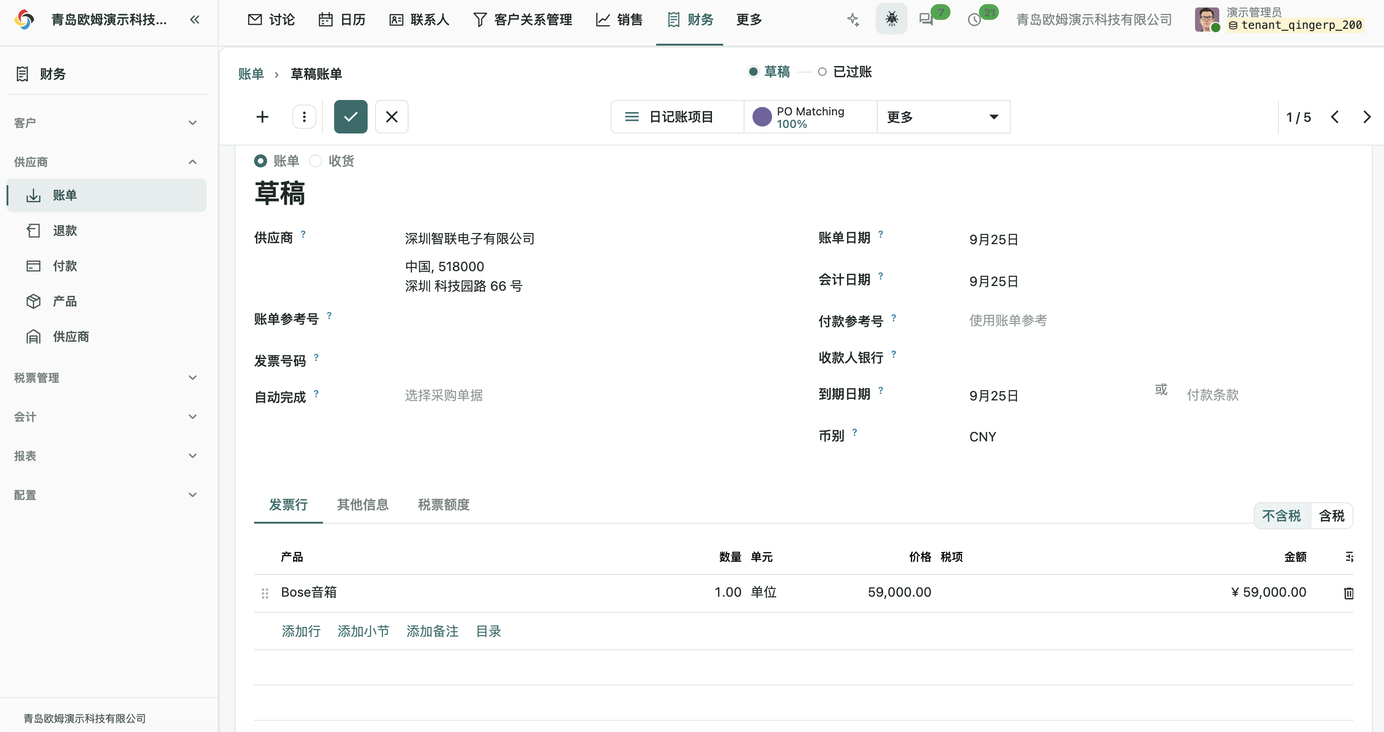
Task: Open the 客户关系管理 top menu
Action: [523, 20]
